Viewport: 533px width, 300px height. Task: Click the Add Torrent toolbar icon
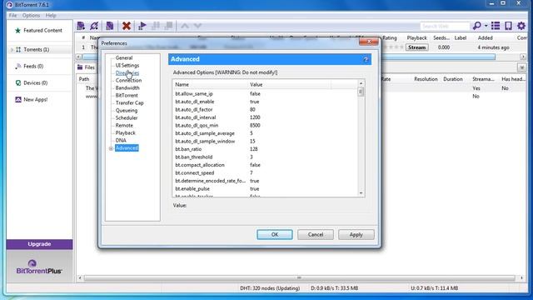[x=81, y=26]
